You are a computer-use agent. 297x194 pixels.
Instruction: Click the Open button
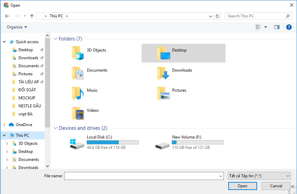click(x=242, y=186)
